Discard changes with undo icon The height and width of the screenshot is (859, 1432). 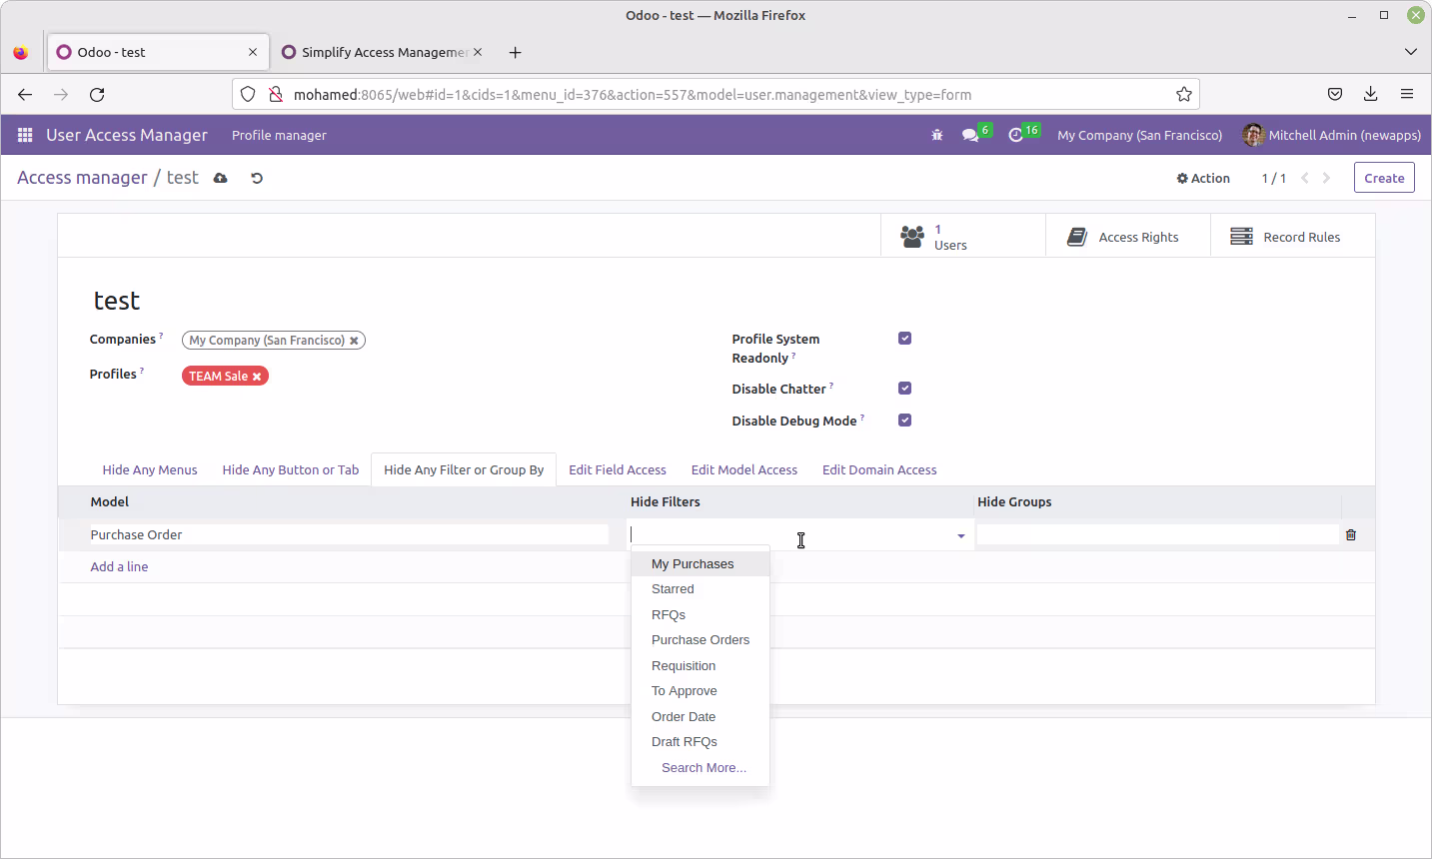point(257,178)
